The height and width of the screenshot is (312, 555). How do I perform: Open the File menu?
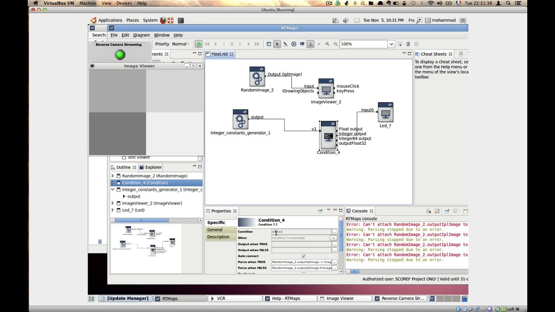click(x=114, y=35)
